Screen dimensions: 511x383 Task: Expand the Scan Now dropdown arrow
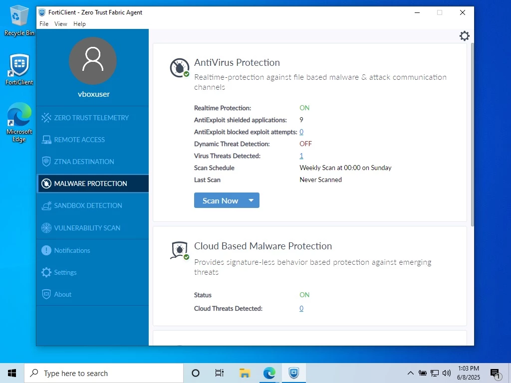tap(251, 200)
